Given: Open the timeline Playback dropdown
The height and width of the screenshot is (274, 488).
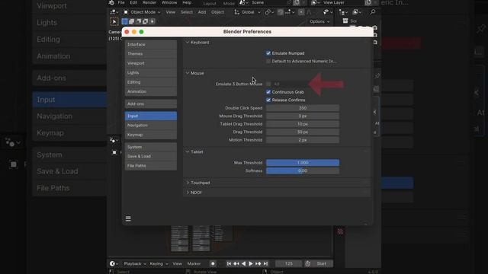Looking at the screenshot, I should click(x=135, y=264).
